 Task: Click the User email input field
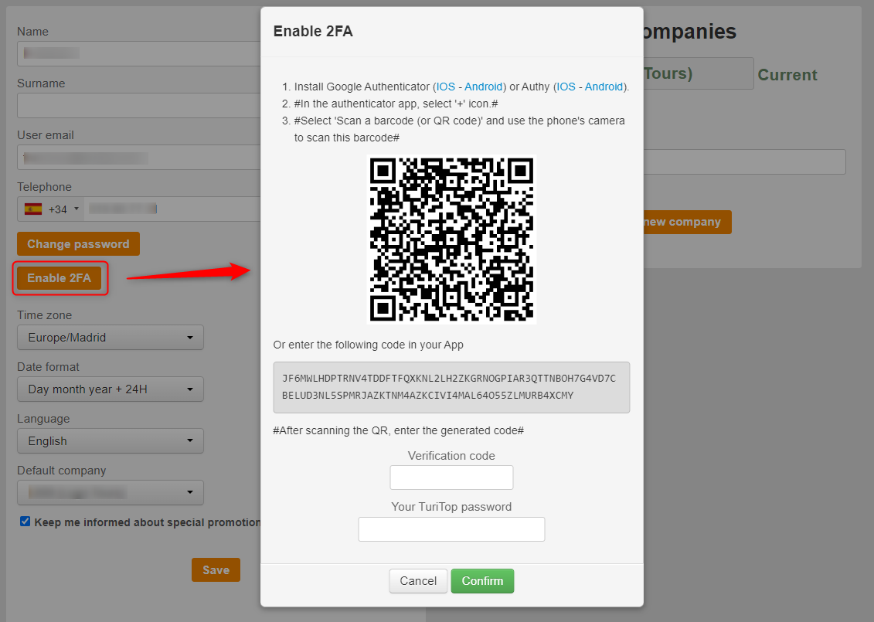click(139, 157)
